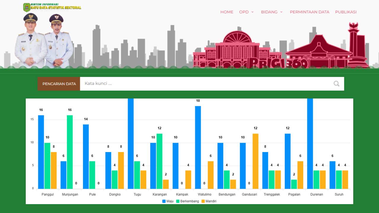Click the magnifier search icon
The height and width of the screenshot is (213, 379).
click(336, 84)
